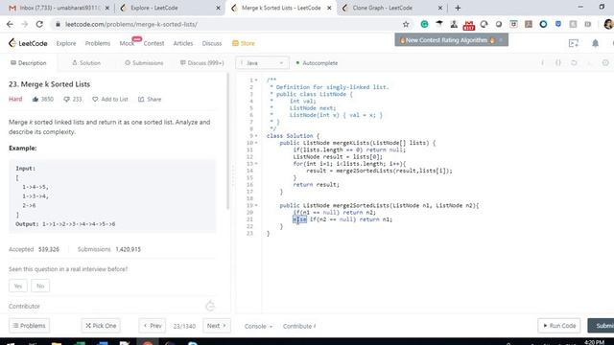Click the red calendar extension icon
The height and width of the screenshot is (345, 614).
[469, 26]
